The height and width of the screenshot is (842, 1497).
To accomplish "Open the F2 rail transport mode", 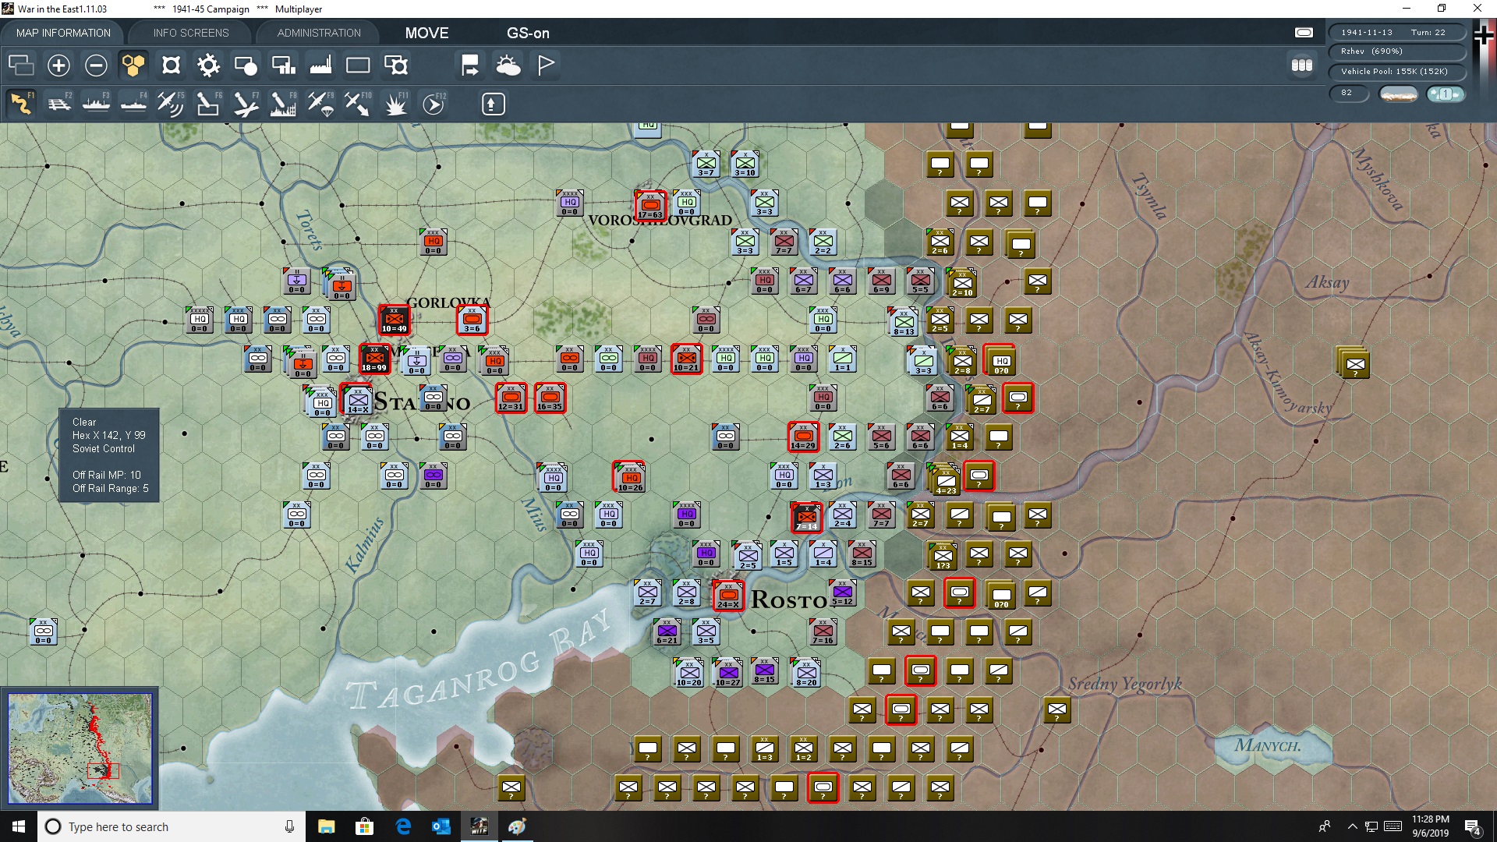I will (x=58, y=103).
